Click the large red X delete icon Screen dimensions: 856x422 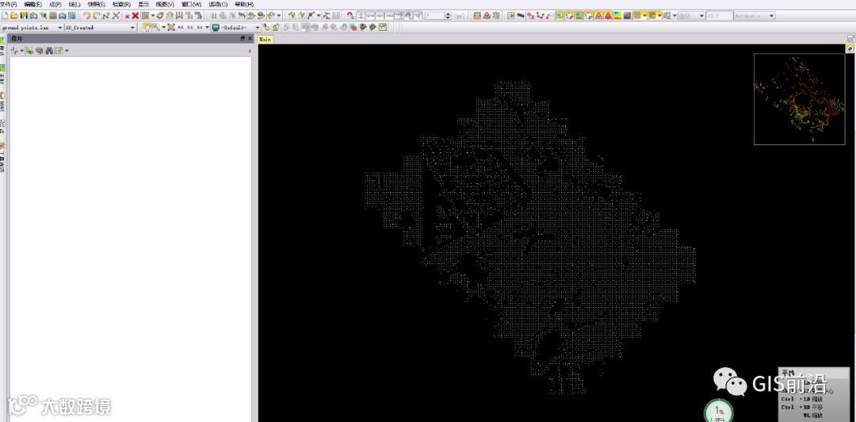coord(136,16)
